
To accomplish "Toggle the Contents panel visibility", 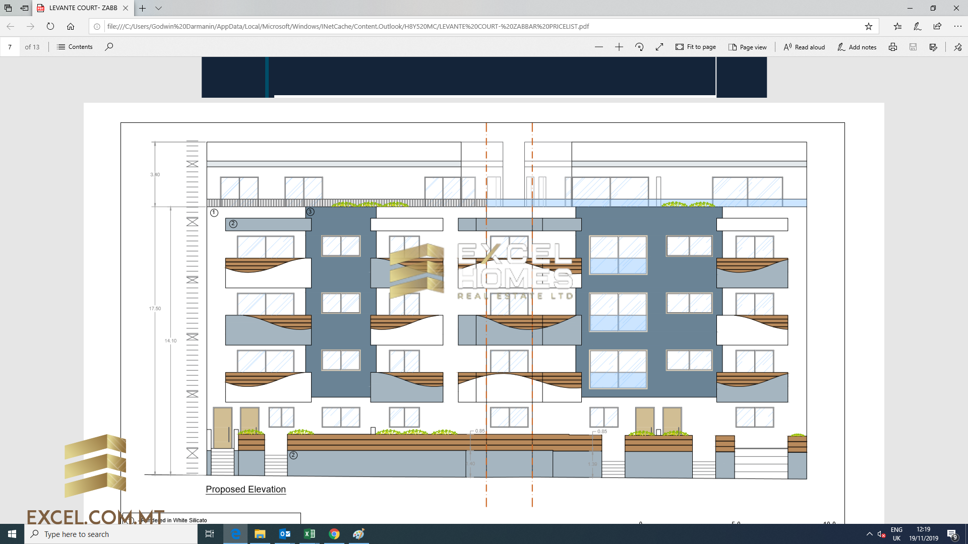I will point(75,46).
